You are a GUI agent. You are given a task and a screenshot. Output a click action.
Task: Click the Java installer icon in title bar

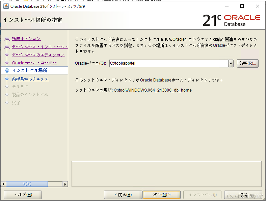pyautogui.click(x=6, y=6)
